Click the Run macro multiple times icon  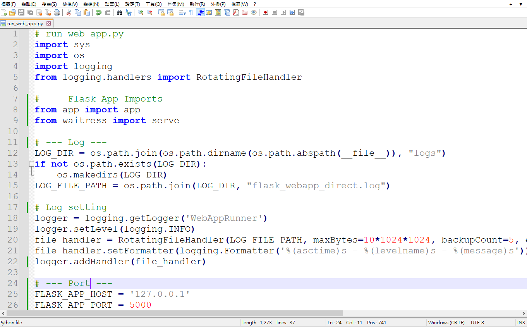click(x=292, y=12)
